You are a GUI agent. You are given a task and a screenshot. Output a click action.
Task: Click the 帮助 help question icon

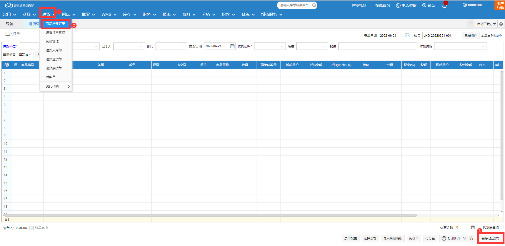coord(429,6)
